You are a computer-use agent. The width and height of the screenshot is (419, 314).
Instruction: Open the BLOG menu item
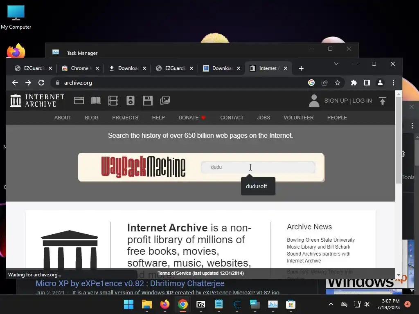(92, 118)
